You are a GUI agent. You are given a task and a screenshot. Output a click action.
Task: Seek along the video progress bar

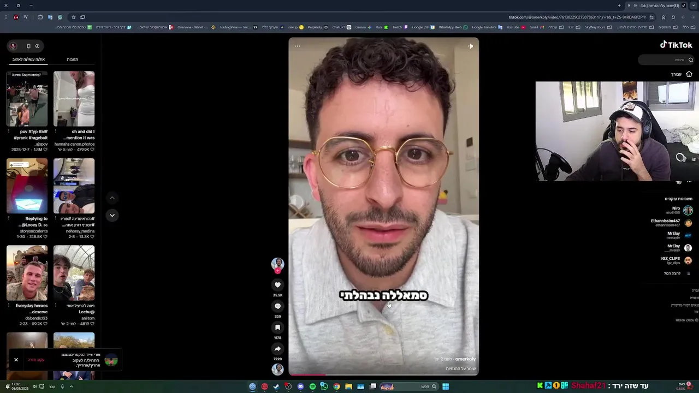click(383, 374)
